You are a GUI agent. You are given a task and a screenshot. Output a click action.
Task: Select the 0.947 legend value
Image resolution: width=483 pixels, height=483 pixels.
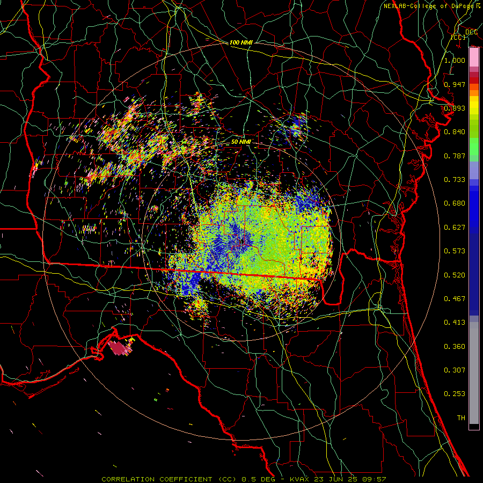[x=455, y=84]
